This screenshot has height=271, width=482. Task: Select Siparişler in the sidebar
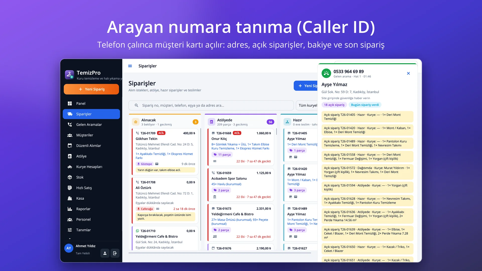coord(91,114)
